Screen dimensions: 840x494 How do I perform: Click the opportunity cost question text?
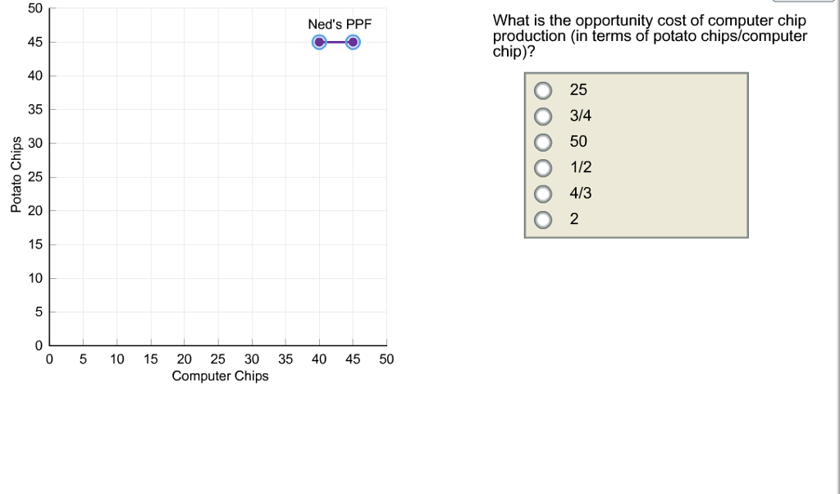[x=650, y=36]
